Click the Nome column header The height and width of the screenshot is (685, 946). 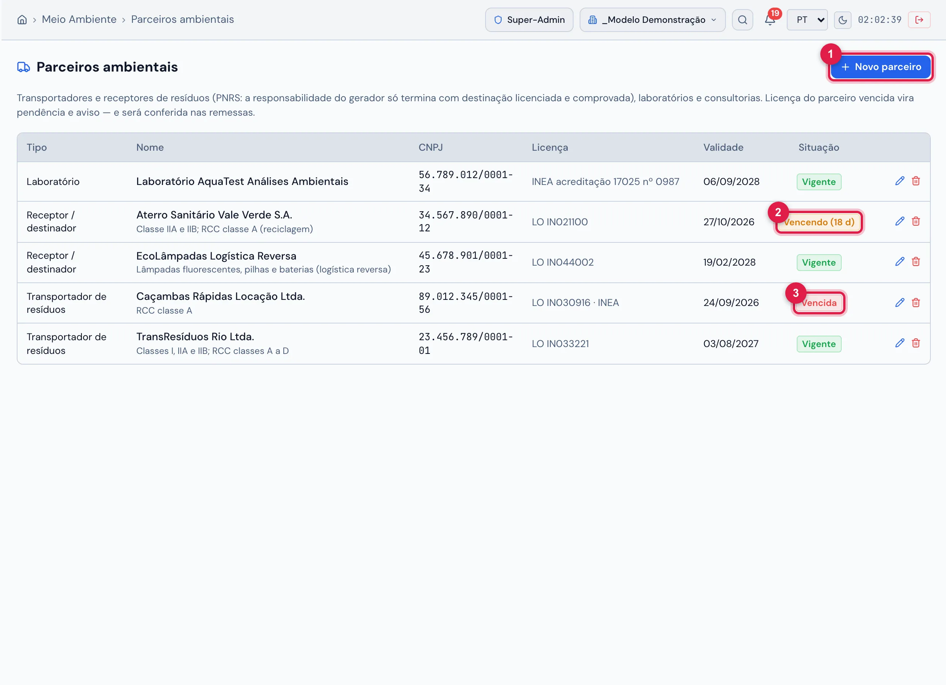click(x=150, y=147)
